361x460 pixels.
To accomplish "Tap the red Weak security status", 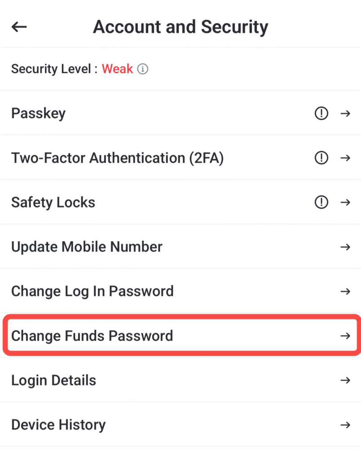I will click(x=117, y=69).
